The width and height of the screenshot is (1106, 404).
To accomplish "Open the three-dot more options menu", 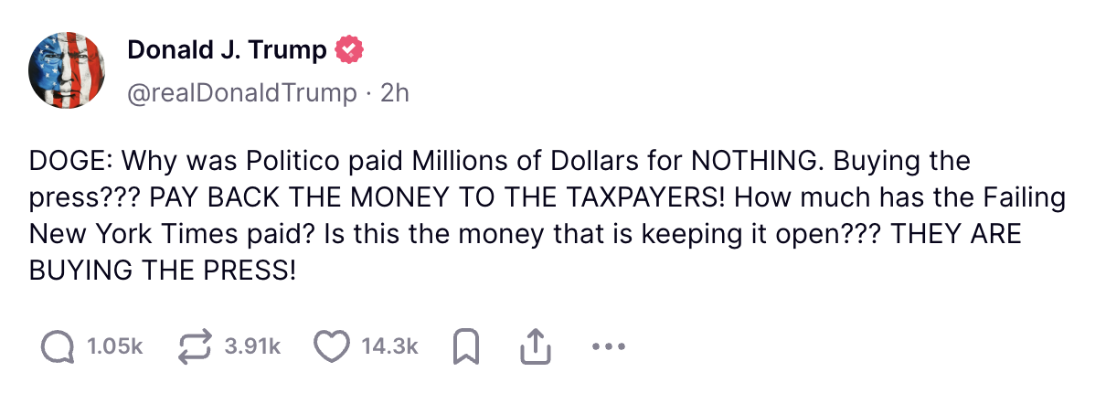I will coord(608,347).
